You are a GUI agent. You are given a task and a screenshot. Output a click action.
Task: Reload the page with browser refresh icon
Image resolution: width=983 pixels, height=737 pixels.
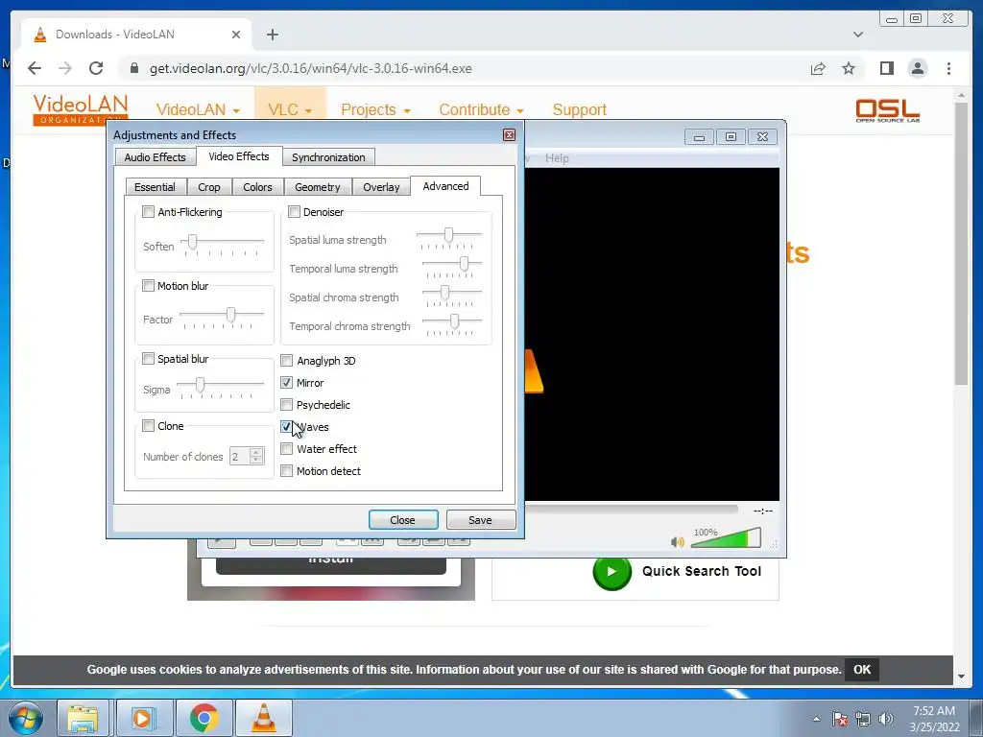[x=96, y=68]
